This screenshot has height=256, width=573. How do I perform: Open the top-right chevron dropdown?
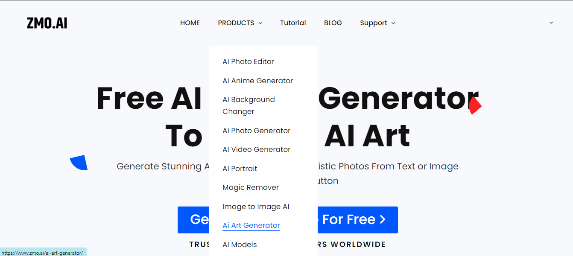point(551,23)
